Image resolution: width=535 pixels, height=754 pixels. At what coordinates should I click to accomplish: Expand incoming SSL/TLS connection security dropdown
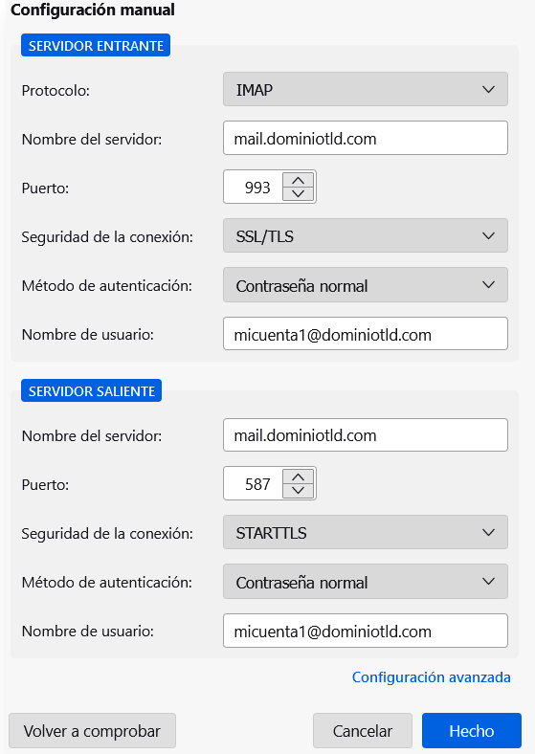(366, 235)
